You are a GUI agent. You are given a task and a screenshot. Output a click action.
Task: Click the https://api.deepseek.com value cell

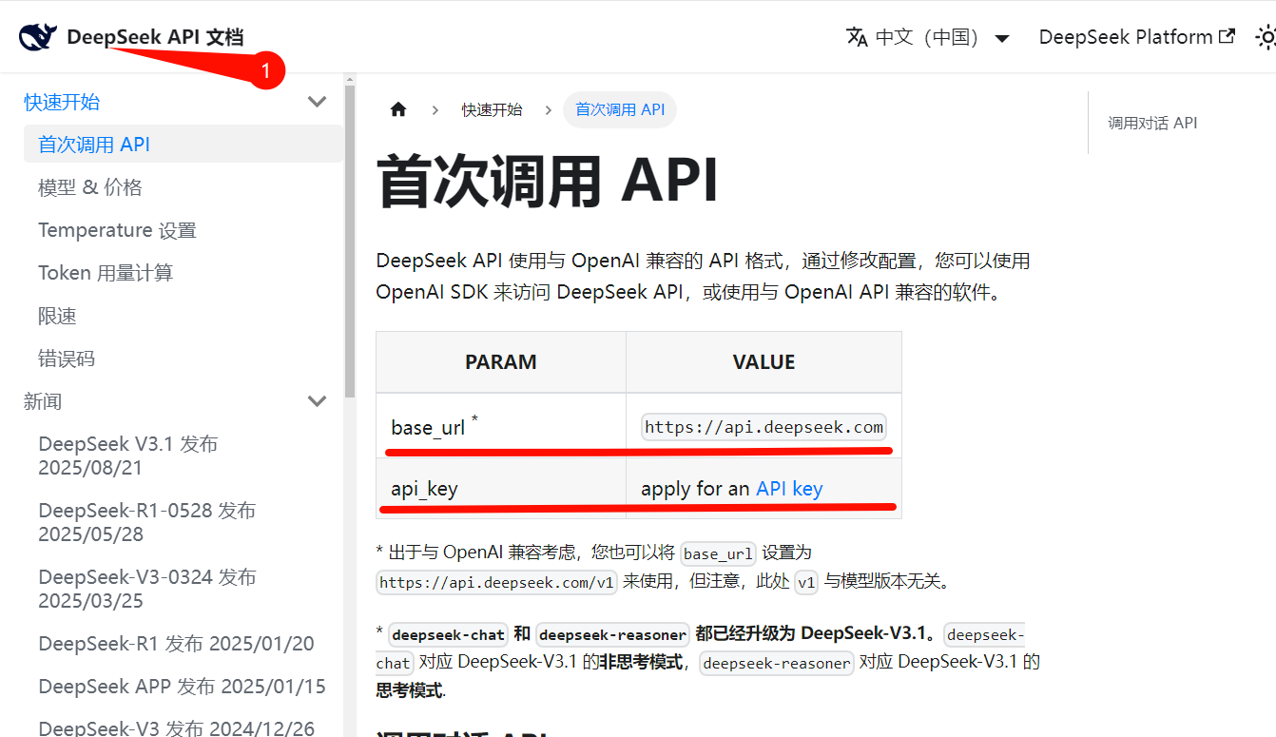click(764, 427)
